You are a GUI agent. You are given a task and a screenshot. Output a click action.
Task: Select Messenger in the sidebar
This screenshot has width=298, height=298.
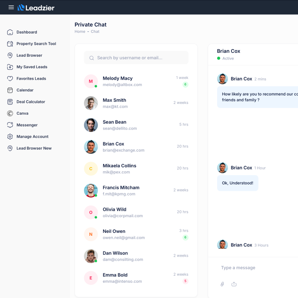pyautogui.click(x=27, y=125)
